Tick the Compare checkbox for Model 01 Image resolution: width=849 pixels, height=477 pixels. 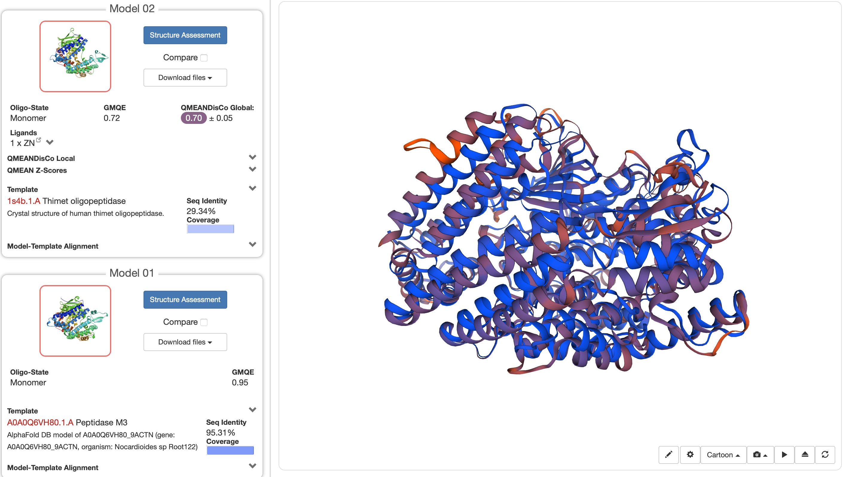coord(204,322)
